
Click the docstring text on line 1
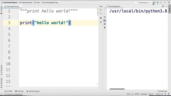tap(49, 11)
